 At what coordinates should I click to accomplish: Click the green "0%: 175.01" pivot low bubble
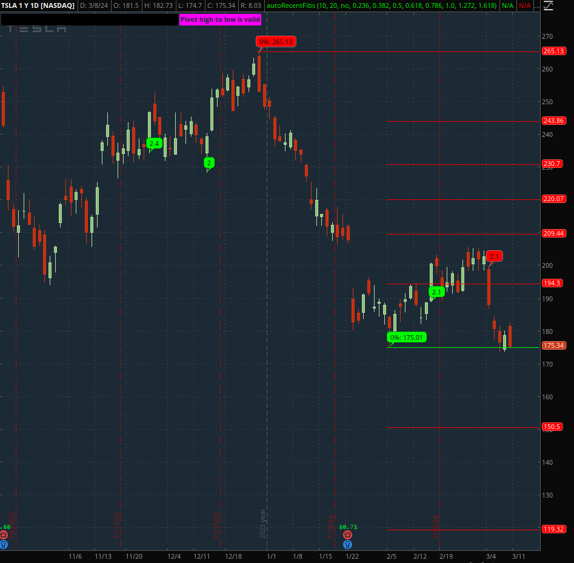[406, 338]
